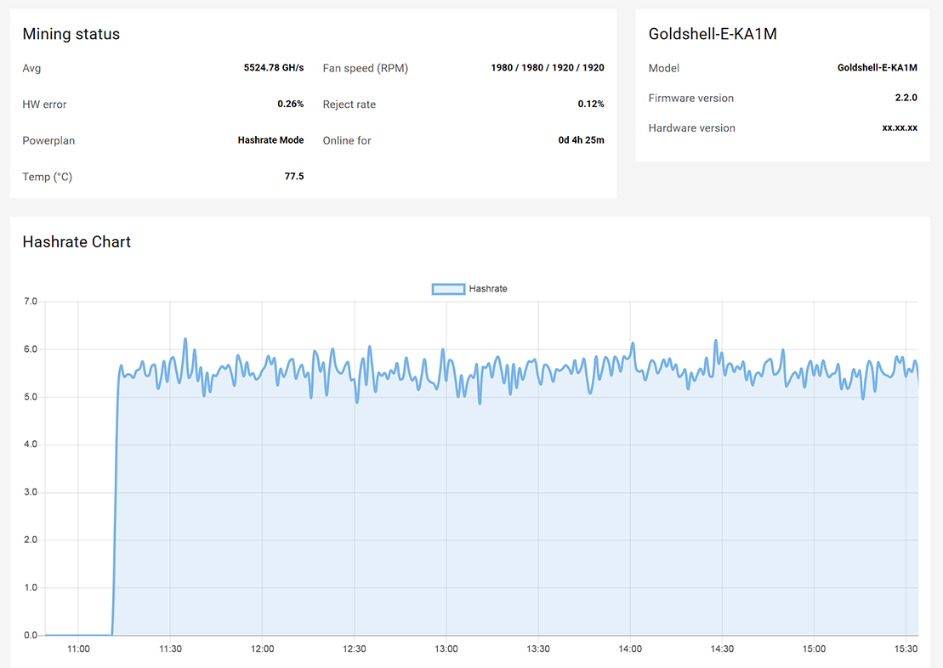Click the Powerplan field label
This screenshot has height=668, width=943.
coord(48,140)
